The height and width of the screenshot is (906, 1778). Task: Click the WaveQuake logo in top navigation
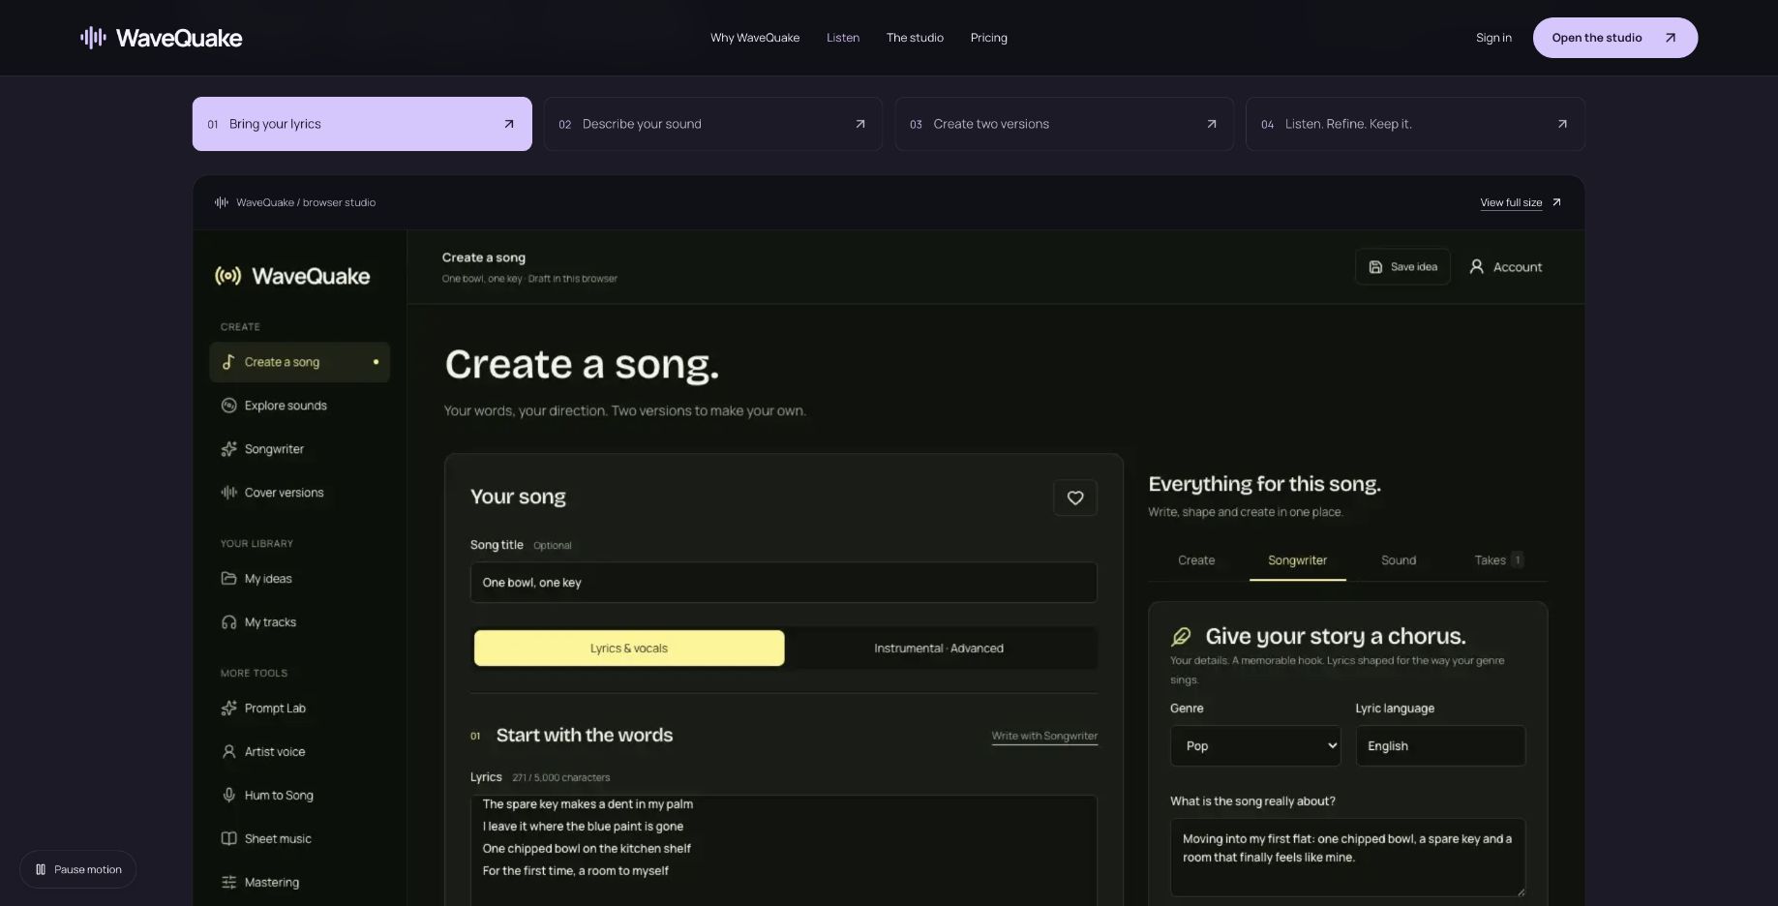point(161,38)
